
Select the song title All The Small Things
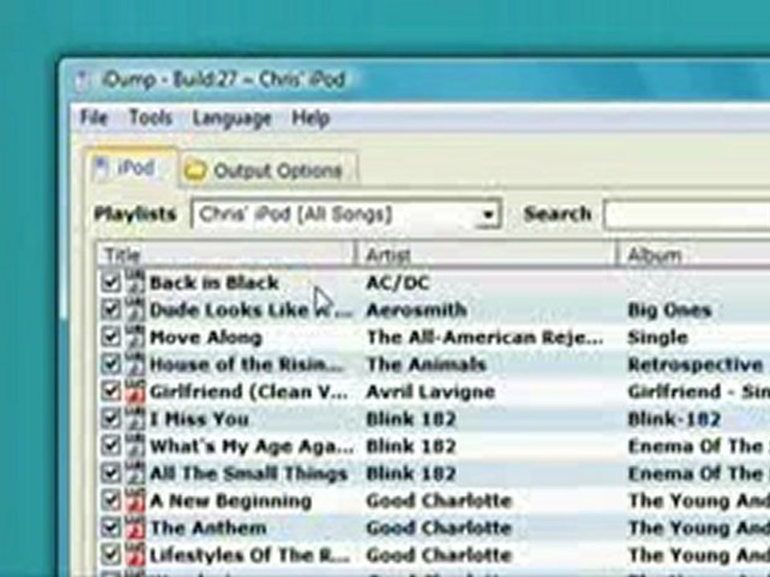click(249, 474)
